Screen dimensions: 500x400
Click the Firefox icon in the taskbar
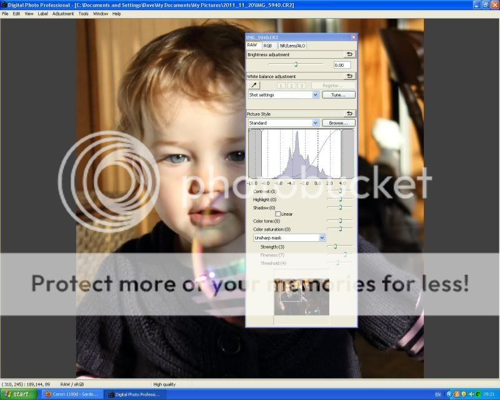click(x=49, y=394)
